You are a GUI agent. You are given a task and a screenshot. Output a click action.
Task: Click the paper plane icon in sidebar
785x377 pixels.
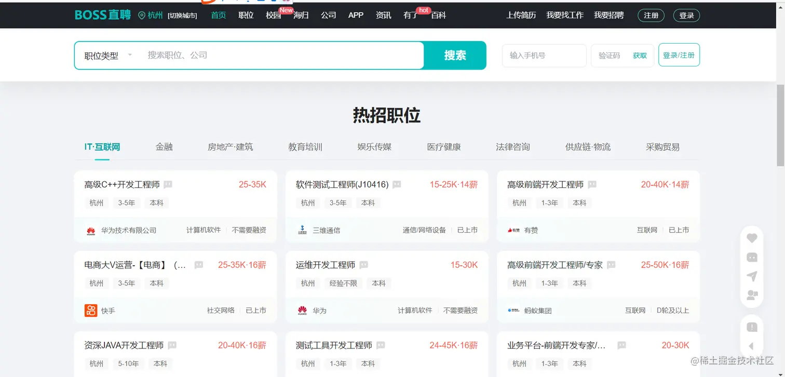(x=752, y=276)
